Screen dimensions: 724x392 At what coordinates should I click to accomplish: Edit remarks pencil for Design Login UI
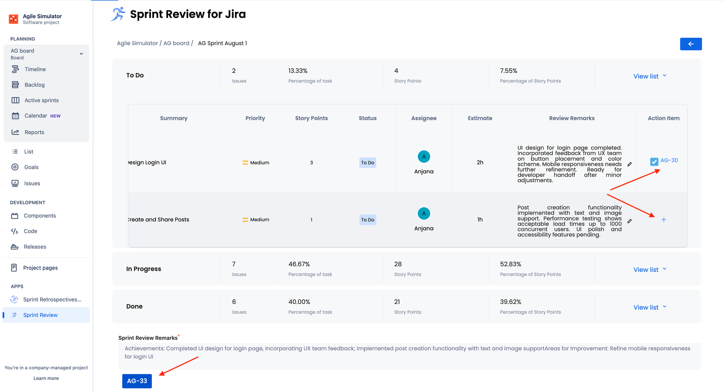click(x=629, y=164)
